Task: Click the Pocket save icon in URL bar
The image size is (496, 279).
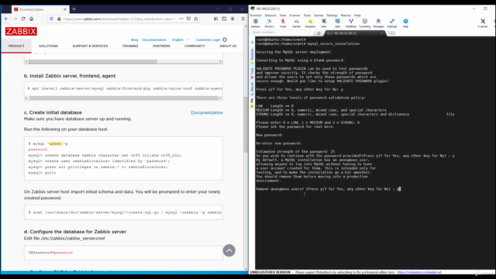Action: click(188, 19)
